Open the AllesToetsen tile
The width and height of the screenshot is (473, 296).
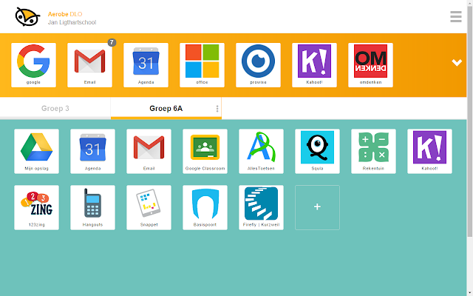(261, 151)
